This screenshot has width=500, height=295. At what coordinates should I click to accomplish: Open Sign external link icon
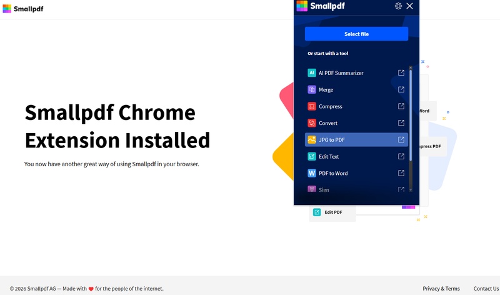click(401, 189)
